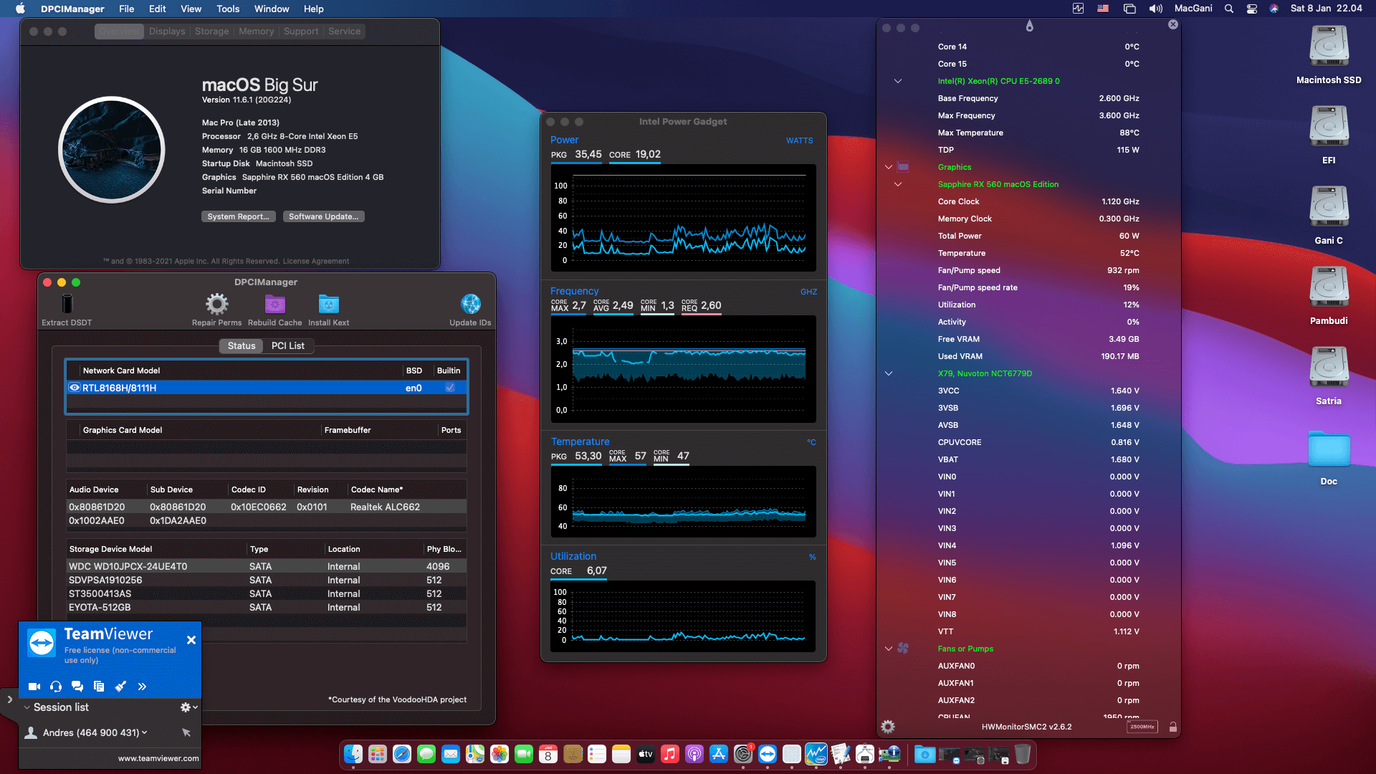Select the Satria drive icon
Viewport: 1376px width, 774px height.
tap(1329, 367)
